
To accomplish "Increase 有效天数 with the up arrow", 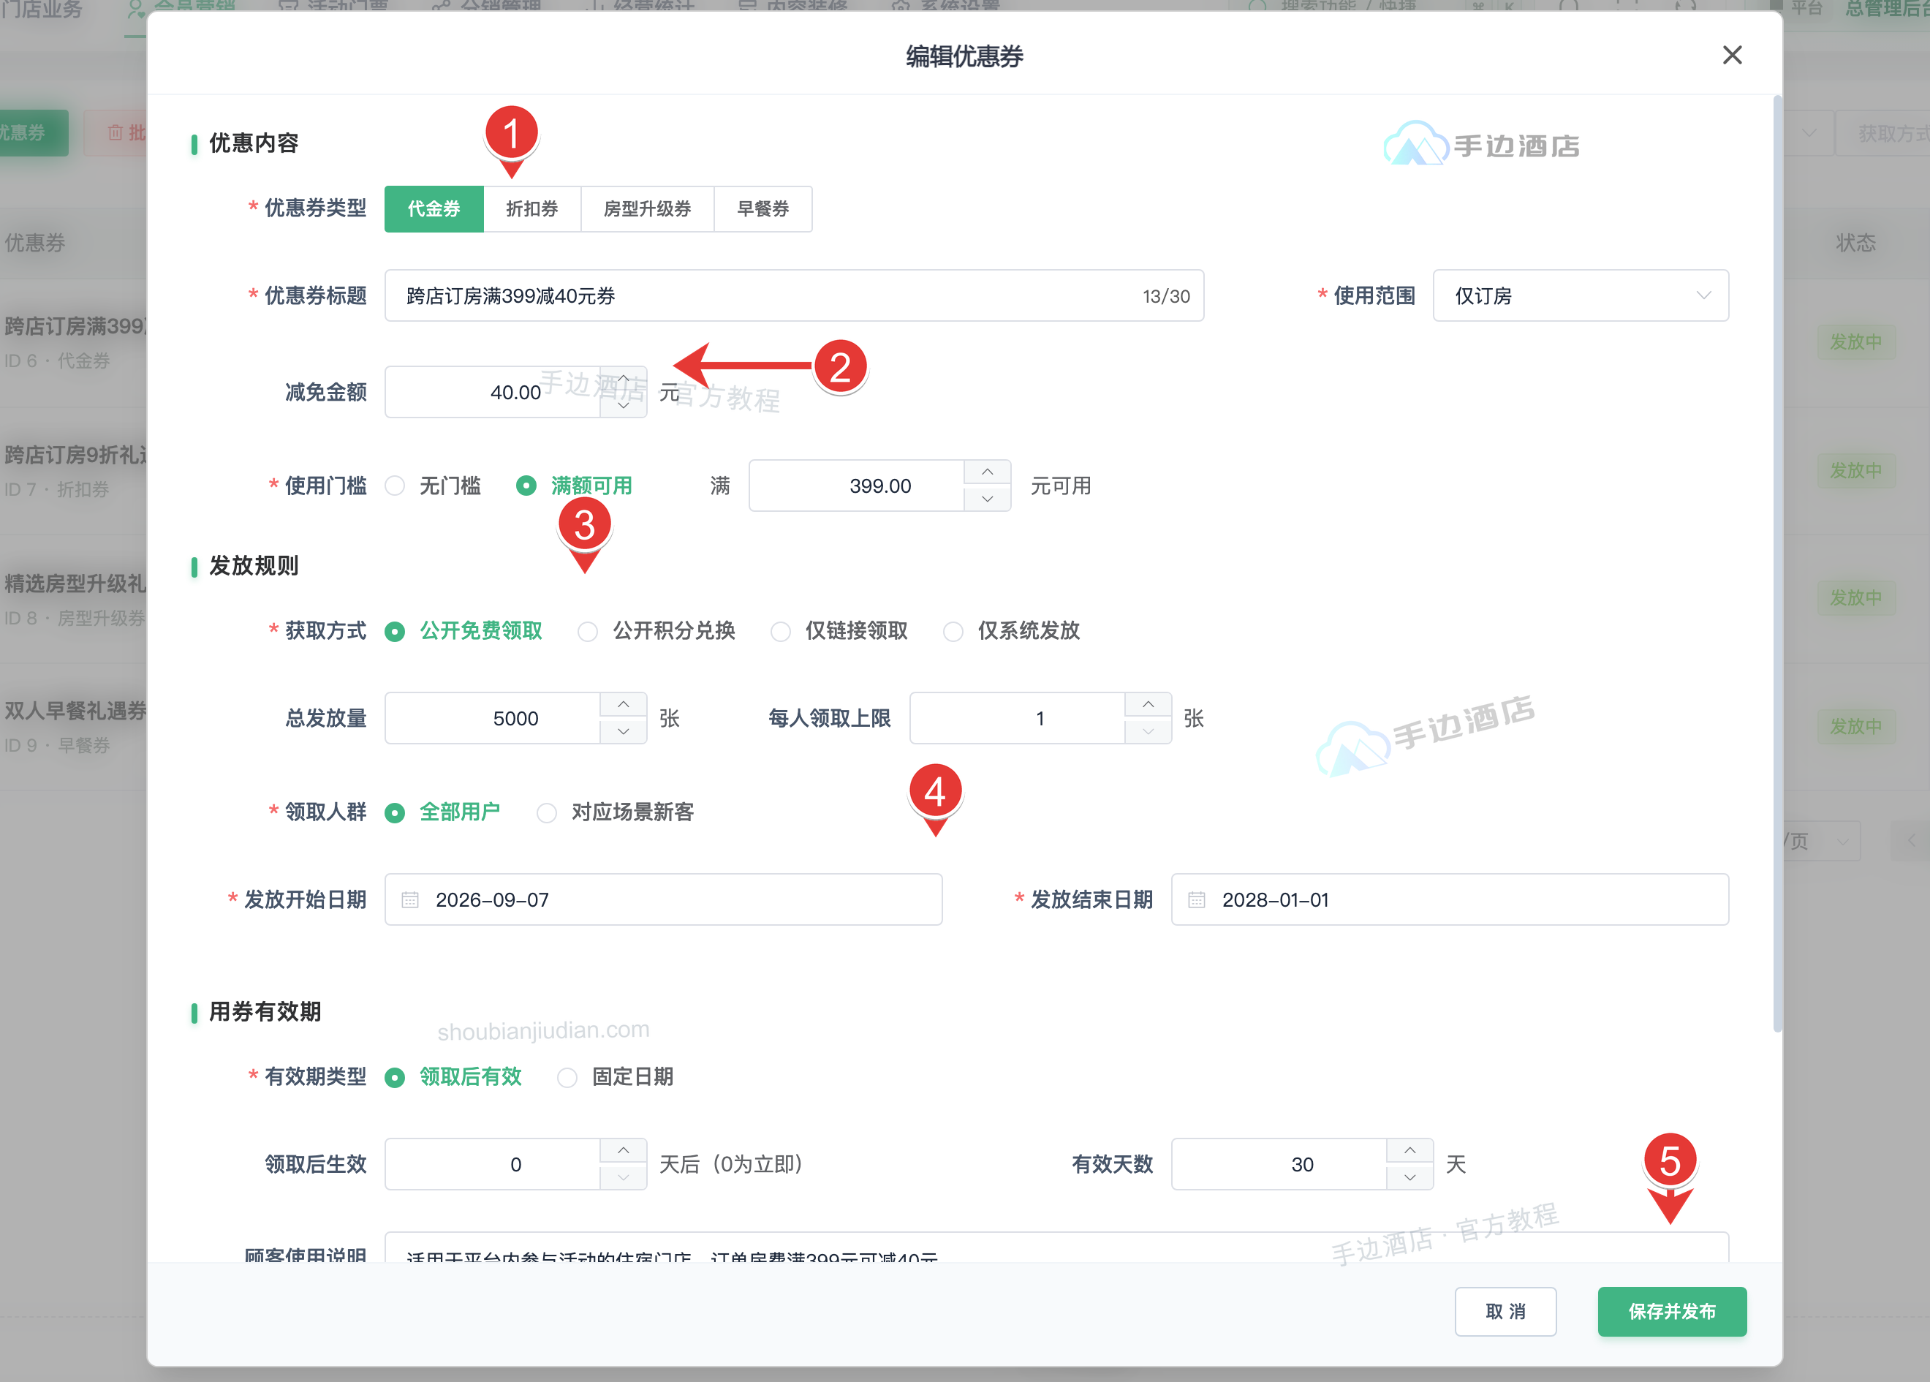I will (x=1410, y=1150).
